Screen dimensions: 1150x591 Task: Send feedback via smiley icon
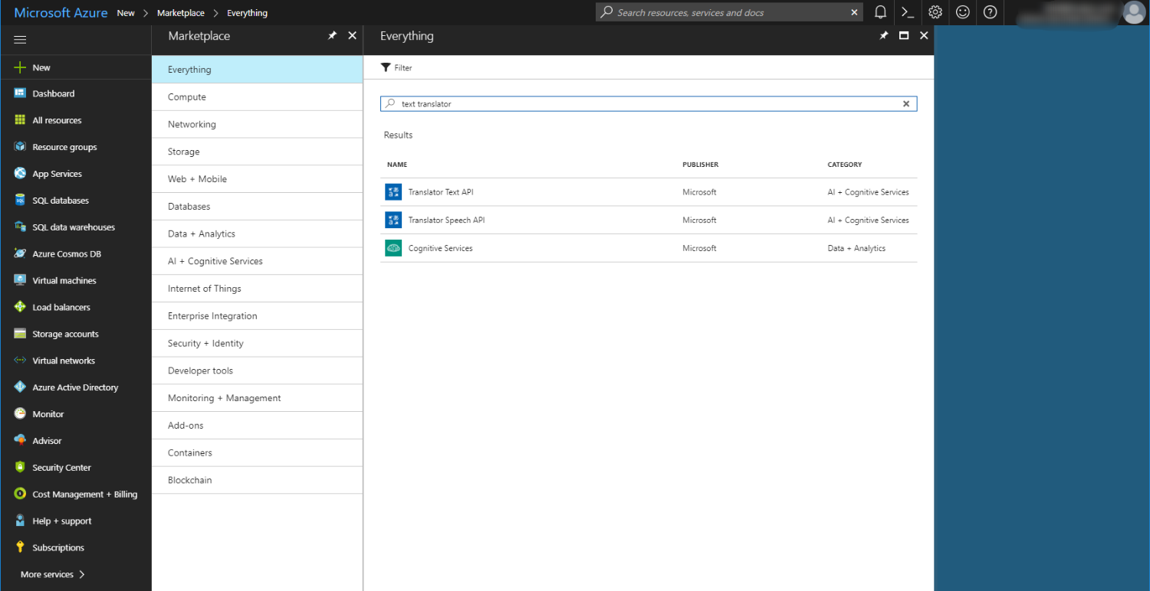pyautogui.click(x=963, y=12)
